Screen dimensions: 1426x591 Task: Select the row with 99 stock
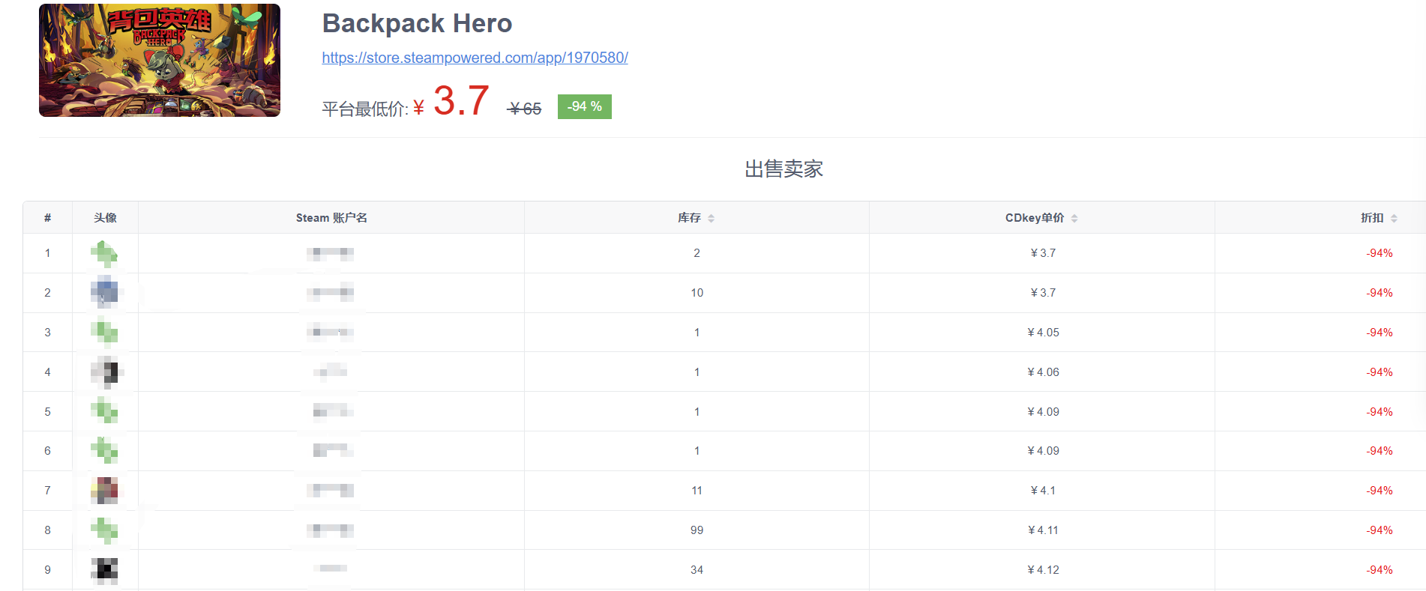pyautogui.click(x=697, y=530)
